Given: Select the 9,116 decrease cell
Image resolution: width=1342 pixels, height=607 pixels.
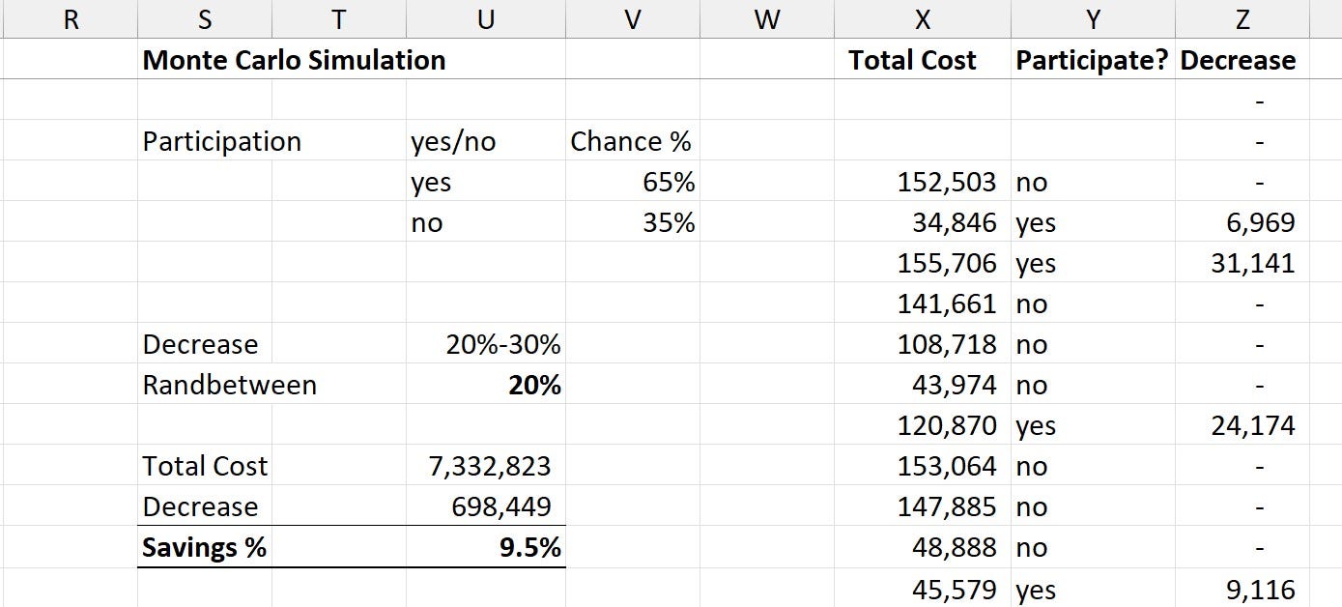Looking at the screenshot, I should coord(1242,589).
